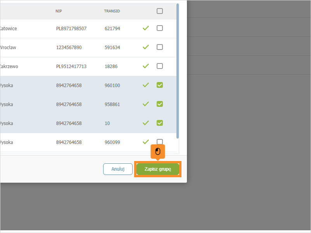The width and height of the screenshot is (311, 233).
Task: Select TRANSID value 958861
Action: (112, 105)
